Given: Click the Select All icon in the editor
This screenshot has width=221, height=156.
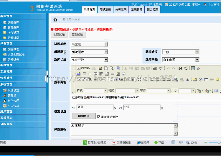Looking at the screenshot, I should tap(193, 68).
